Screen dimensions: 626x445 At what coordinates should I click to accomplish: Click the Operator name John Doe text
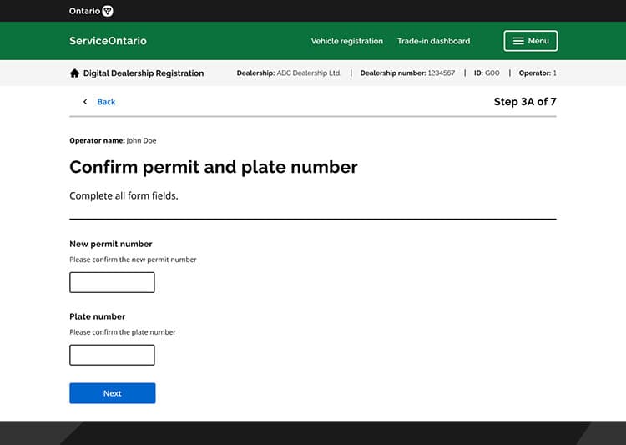click(x=113, y=140)
